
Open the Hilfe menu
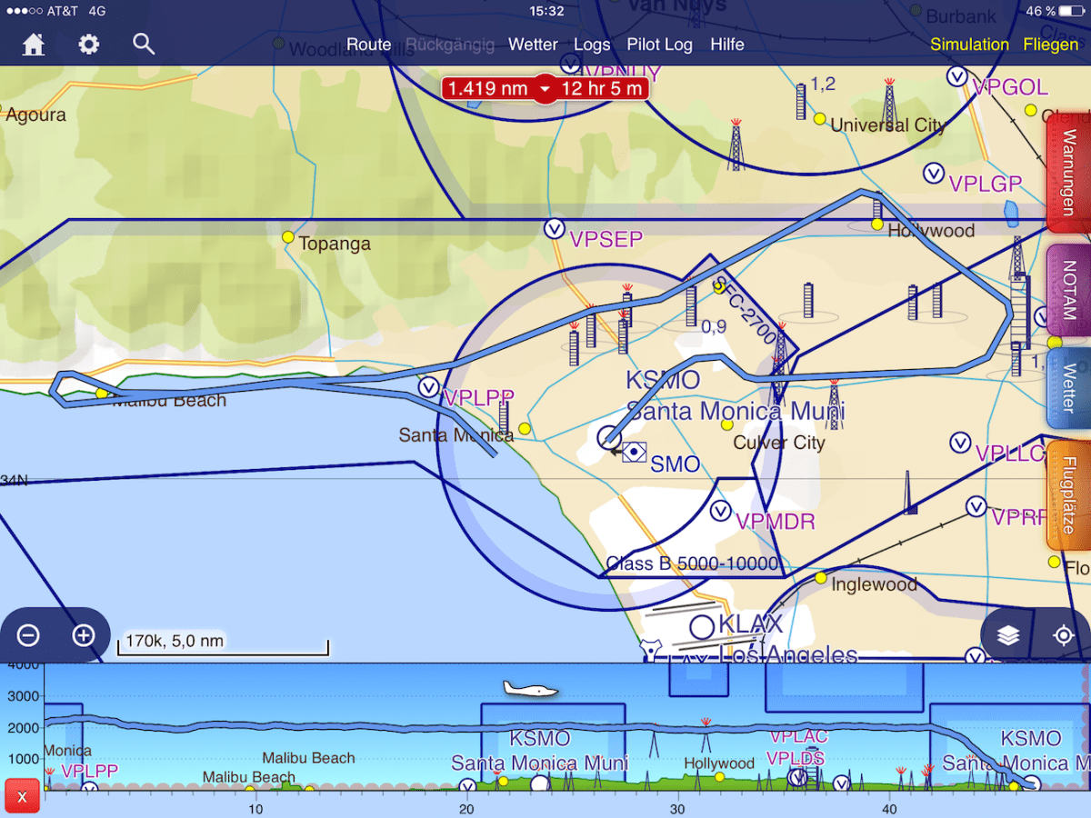click(x=726, y=45)
